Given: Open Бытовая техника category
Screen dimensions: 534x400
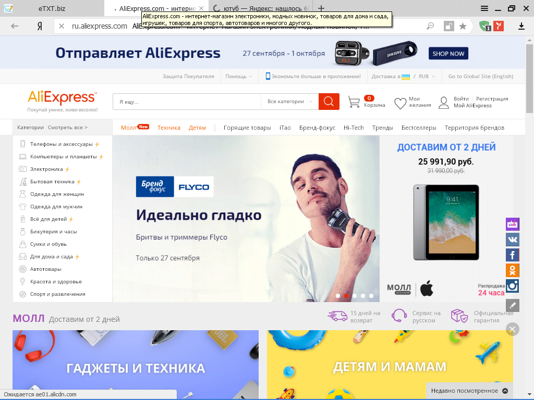Looking at the screenshot, I should [52, 182].
